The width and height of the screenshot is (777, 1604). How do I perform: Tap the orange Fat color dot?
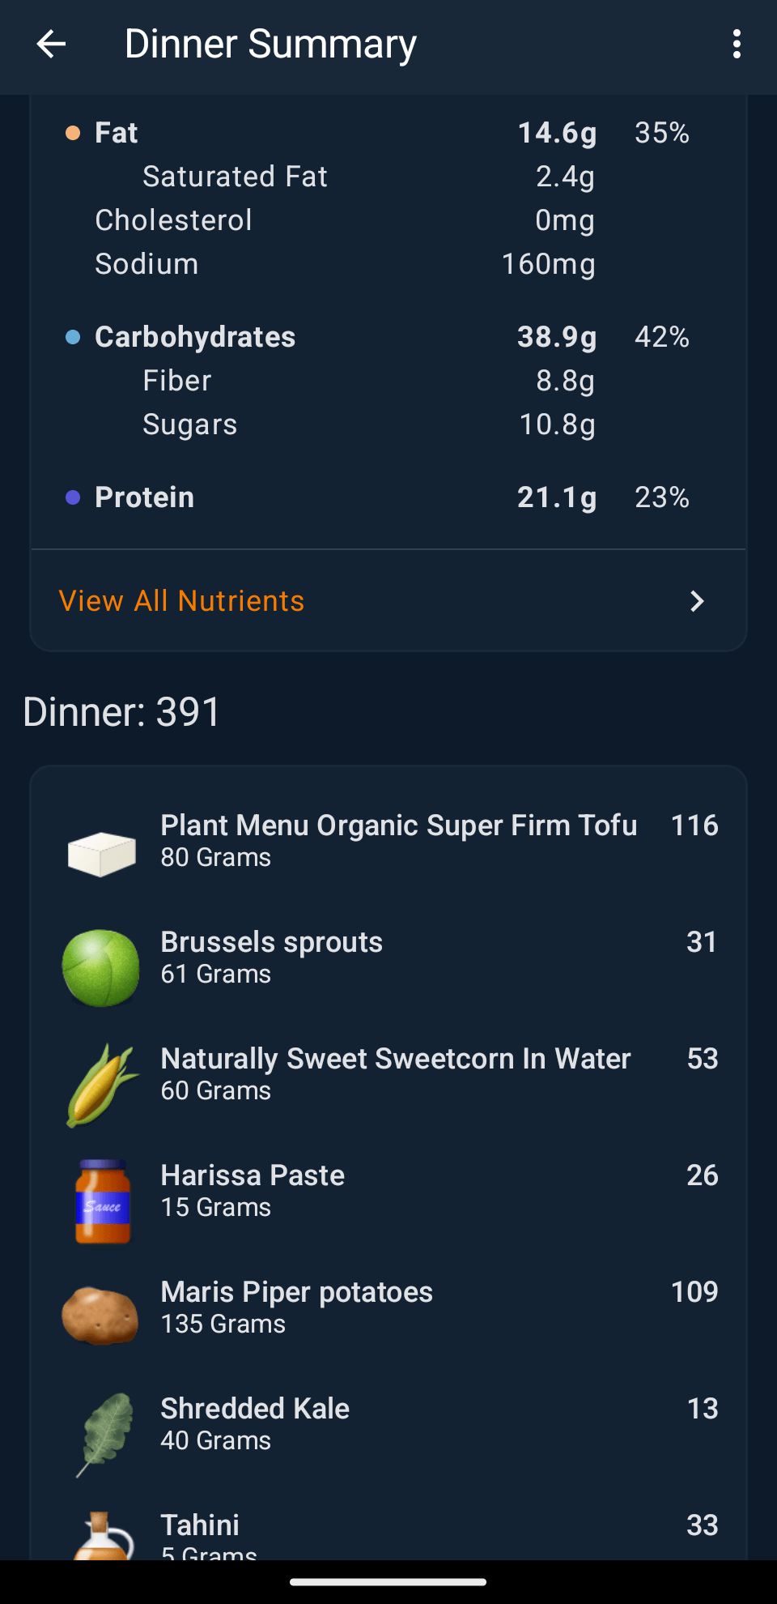pyautogui.click(x=73, y=133)
